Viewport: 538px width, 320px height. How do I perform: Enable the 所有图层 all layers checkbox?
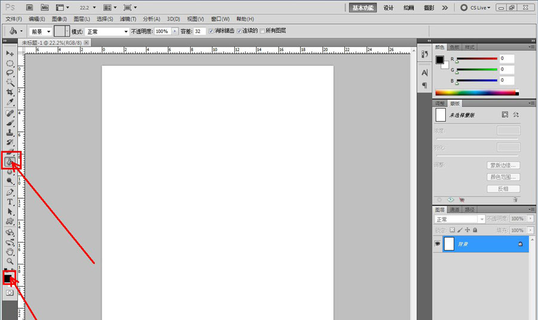262,31
